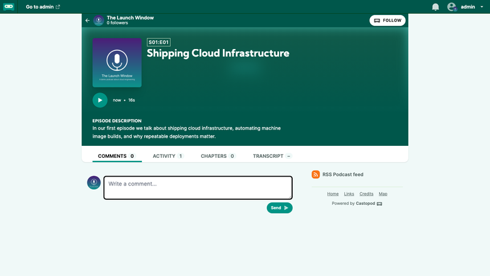Image resolution: width=490 pixels, height=276 pixels.
Task: Click the 'now' publication time
Action: (117, 101)
